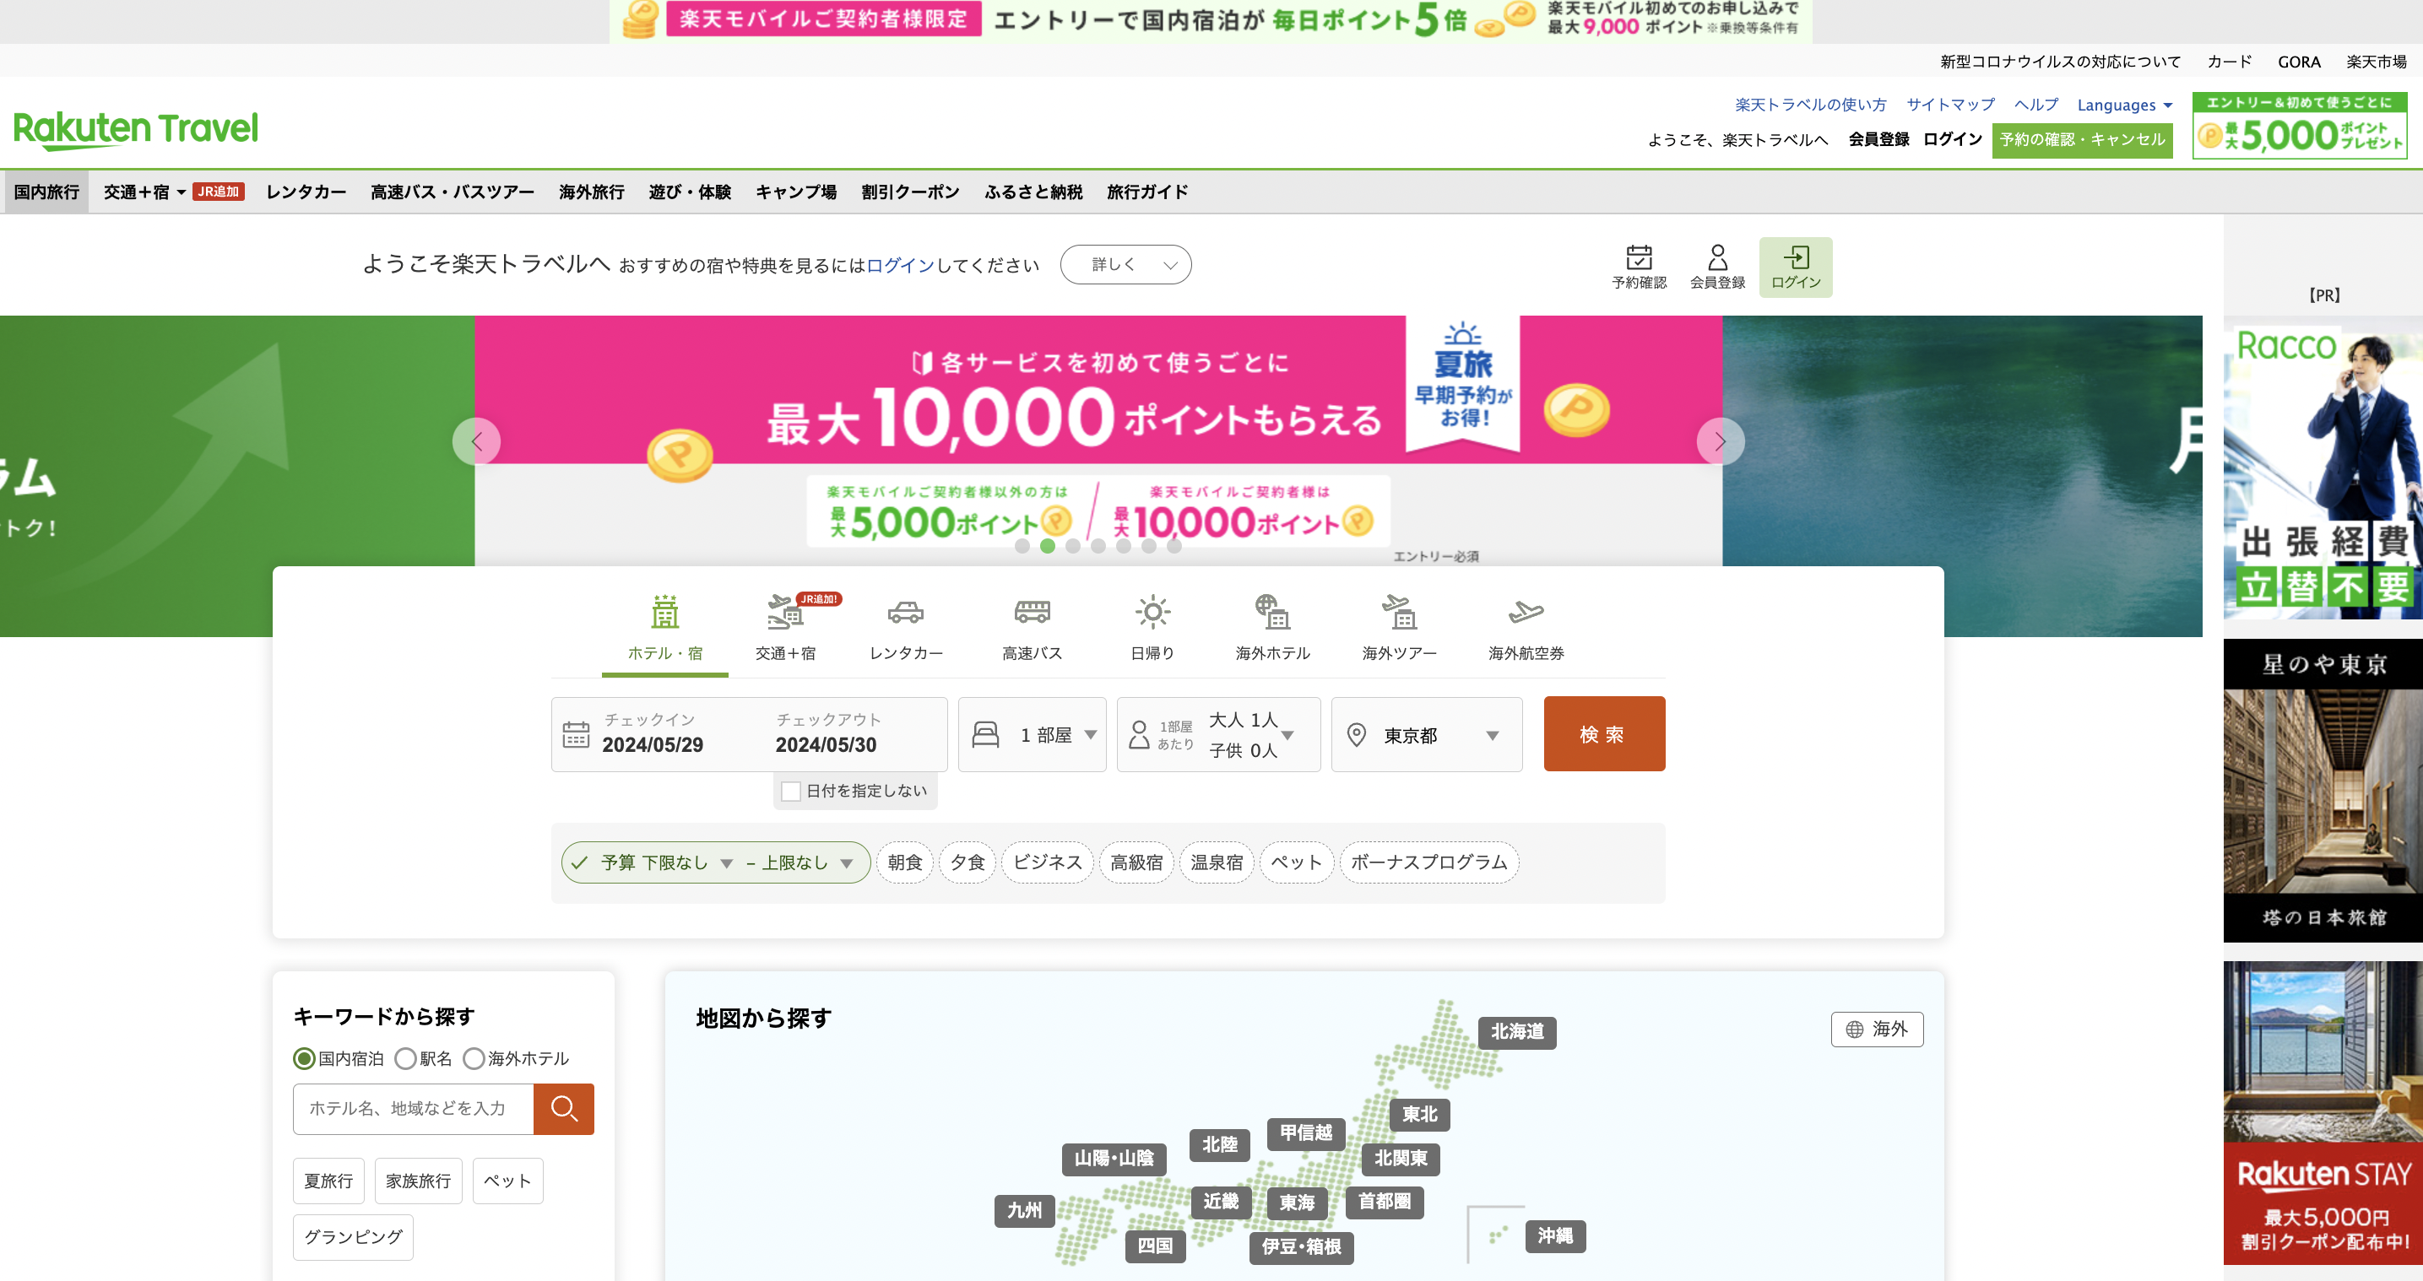Select 首都圏 region on the map
The height and width of the screenshot is (1281, 2423).
(1384, 1202)
